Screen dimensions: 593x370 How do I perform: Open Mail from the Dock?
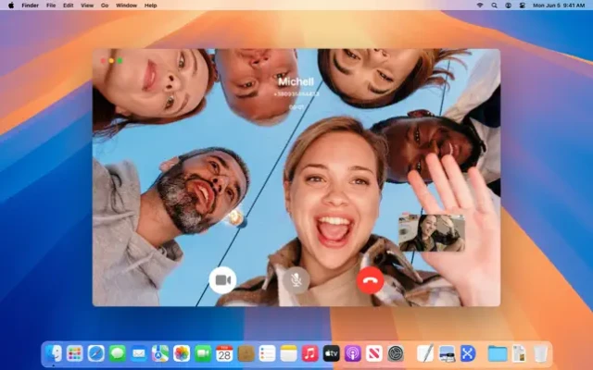point(139,353)
